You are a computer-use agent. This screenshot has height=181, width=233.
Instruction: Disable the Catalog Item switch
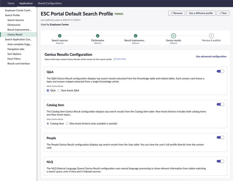point(220,104)
